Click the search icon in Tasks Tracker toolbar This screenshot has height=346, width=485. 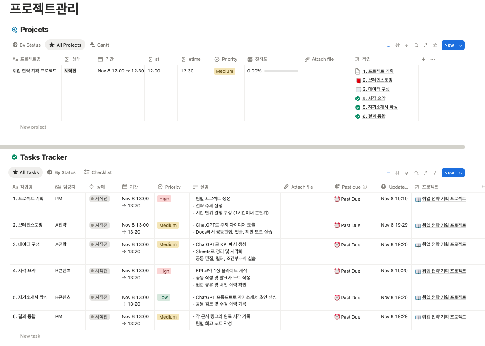click(x=416, y=173)
